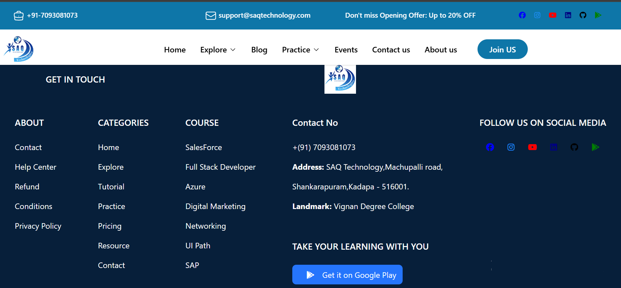Open the Privacy Policy footer link
621x288 pixels.
38,226
